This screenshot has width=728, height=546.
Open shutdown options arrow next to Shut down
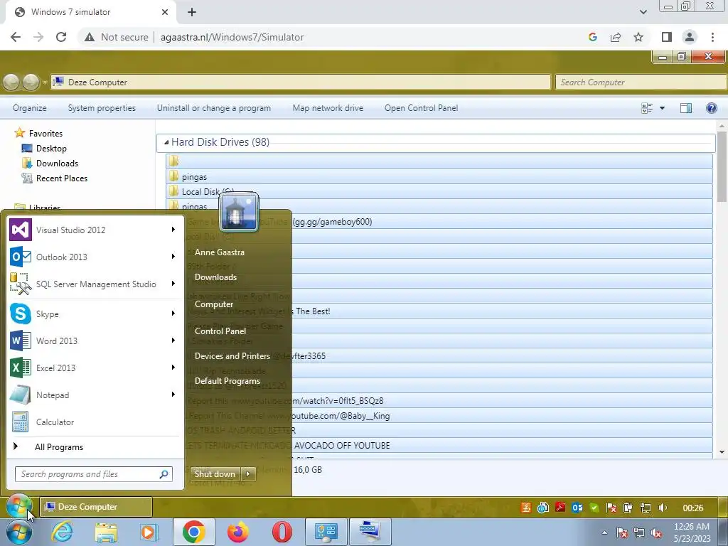pos(248,474)
